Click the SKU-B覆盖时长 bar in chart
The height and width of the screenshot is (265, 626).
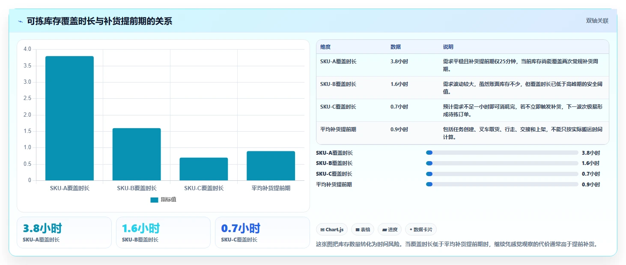tap(137, 154)
